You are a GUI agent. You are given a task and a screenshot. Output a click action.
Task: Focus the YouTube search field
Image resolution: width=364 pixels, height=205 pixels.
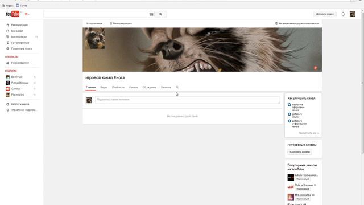click(x=96, y=14)
